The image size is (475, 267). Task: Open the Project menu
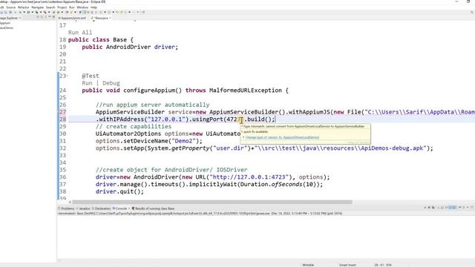62,7
